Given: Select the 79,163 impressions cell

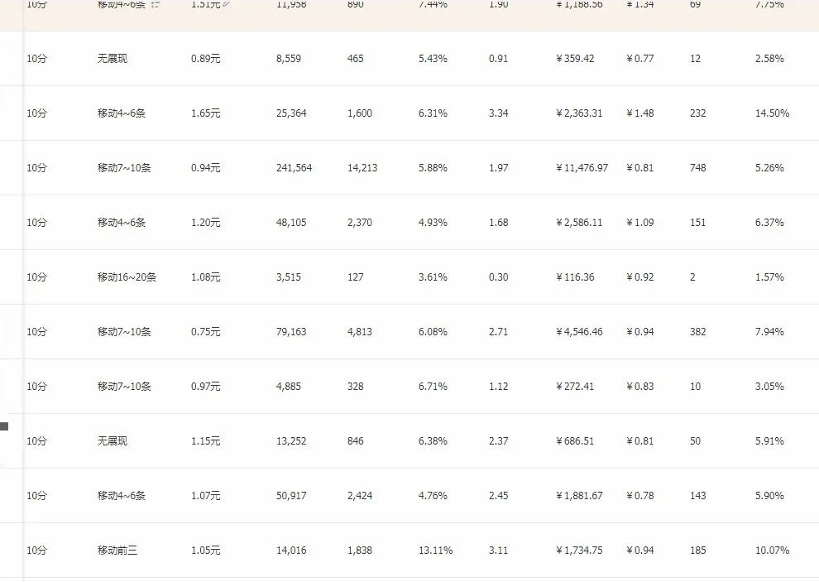Looking at the screenshot, I should tap(291, 332).
